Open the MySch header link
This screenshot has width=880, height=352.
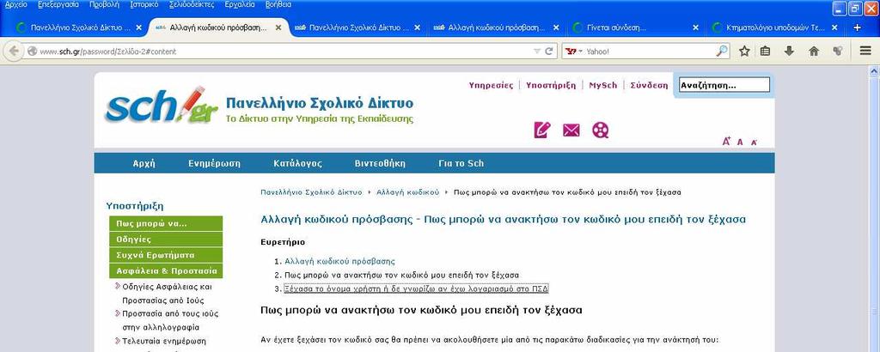(x=602, y=86)
